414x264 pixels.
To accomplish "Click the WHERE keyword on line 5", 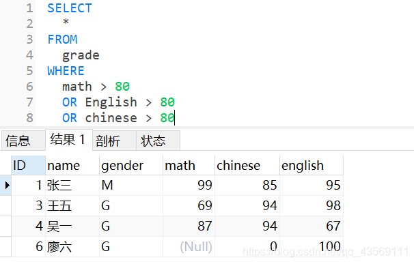I will coord(66,71).
